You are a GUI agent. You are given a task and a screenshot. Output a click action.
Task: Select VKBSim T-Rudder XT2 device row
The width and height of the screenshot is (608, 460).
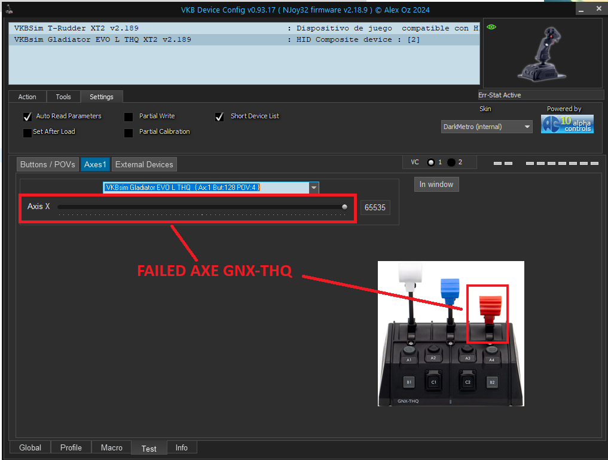(x=244, y=28)
